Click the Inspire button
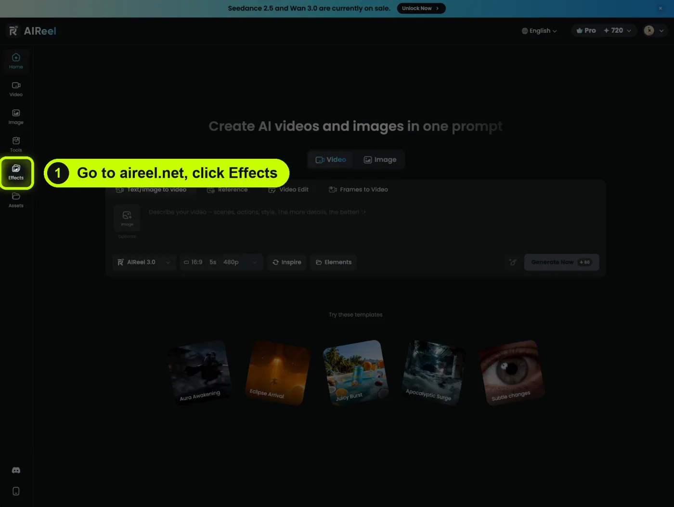This screenshot has height=507, width=674. click(286, 262)
